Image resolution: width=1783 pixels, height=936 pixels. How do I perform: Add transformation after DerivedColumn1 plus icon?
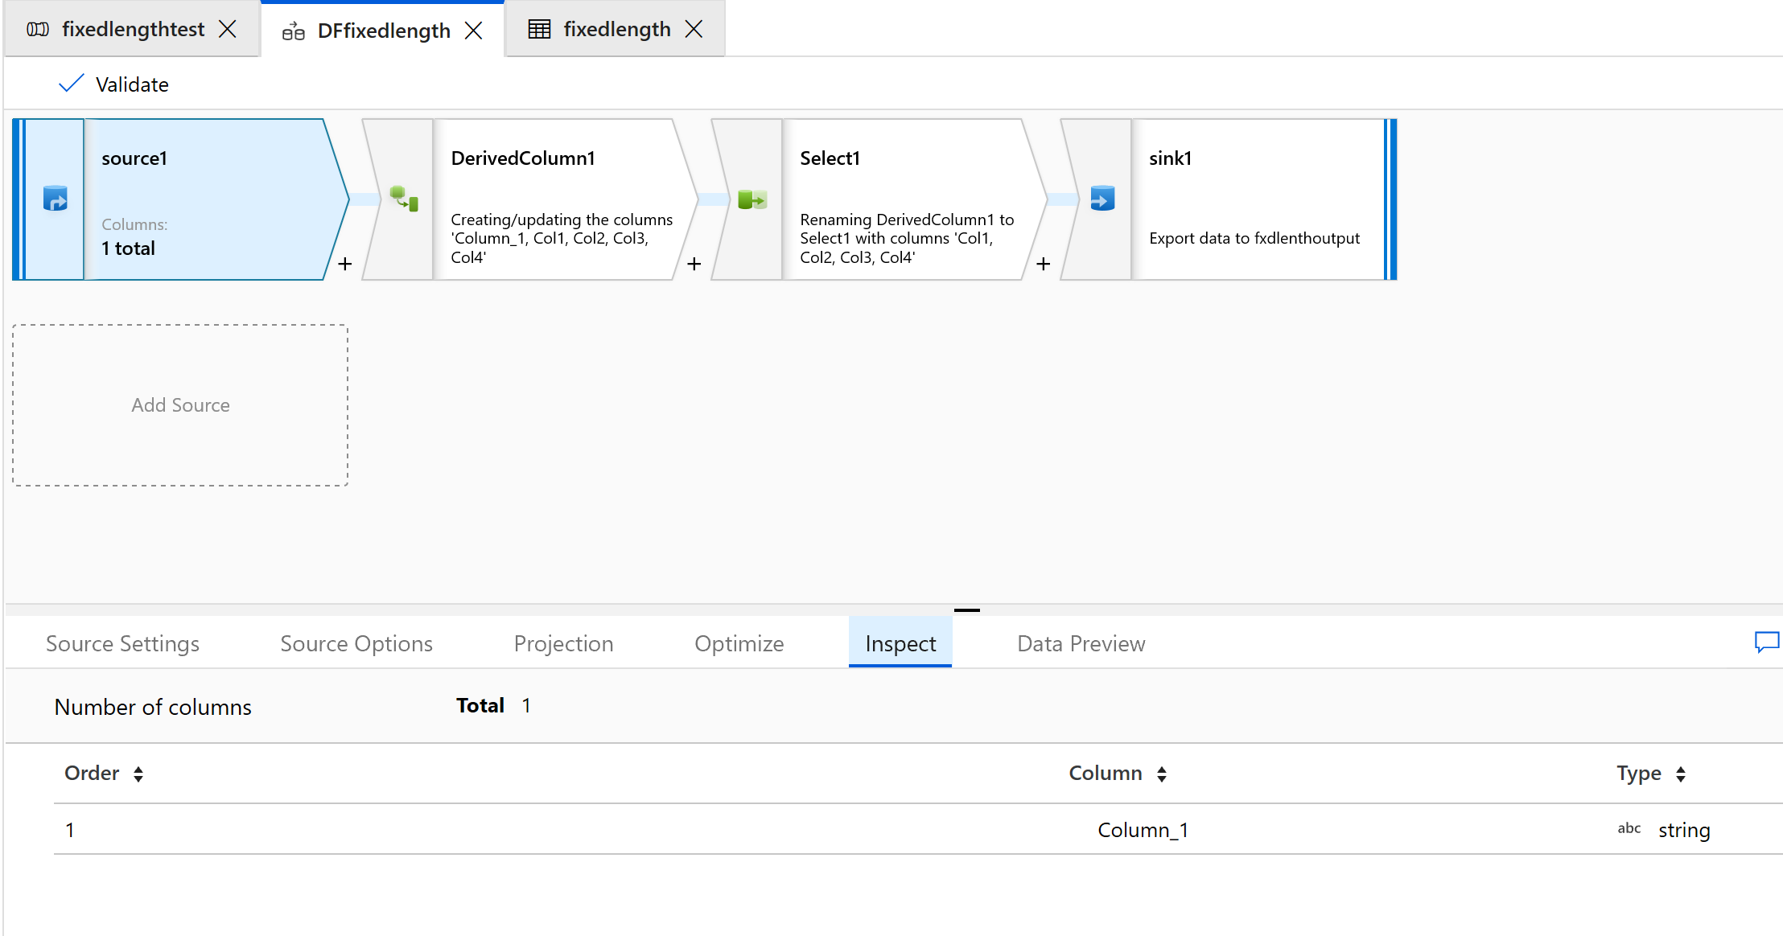click(x=694, y=264)
